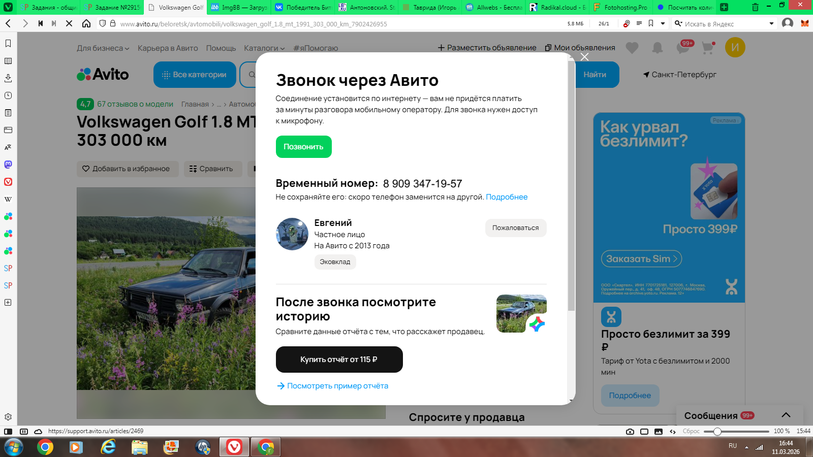This screenshot has height=457, width=813.
Task: Switch to the Победитель Бит tab
Action: [303, 7]
